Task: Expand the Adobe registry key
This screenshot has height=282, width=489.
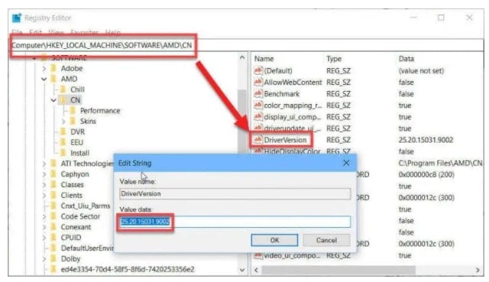Action: (44, 68)
